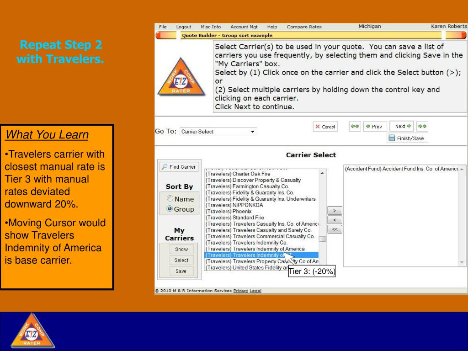468x351 pixels.
Task: Continue with the Next button
Action: tap(402, 126)
